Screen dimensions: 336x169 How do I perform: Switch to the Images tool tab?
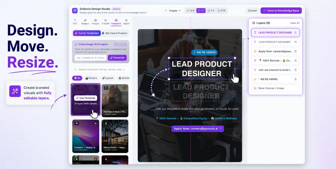95,22
